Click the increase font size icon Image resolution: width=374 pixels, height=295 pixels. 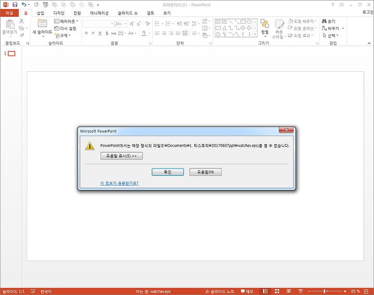coord(131,24)
